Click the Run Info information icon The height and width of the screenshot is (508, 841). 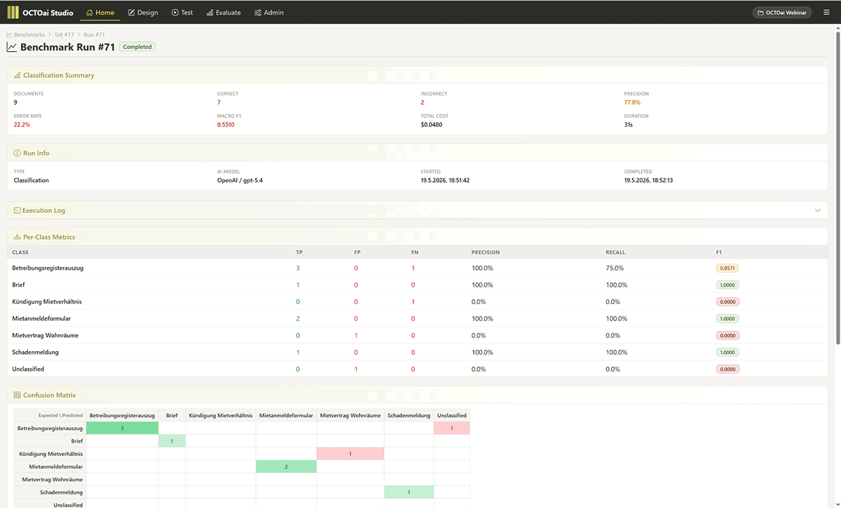pyautogui.click(x=18, y=153)
